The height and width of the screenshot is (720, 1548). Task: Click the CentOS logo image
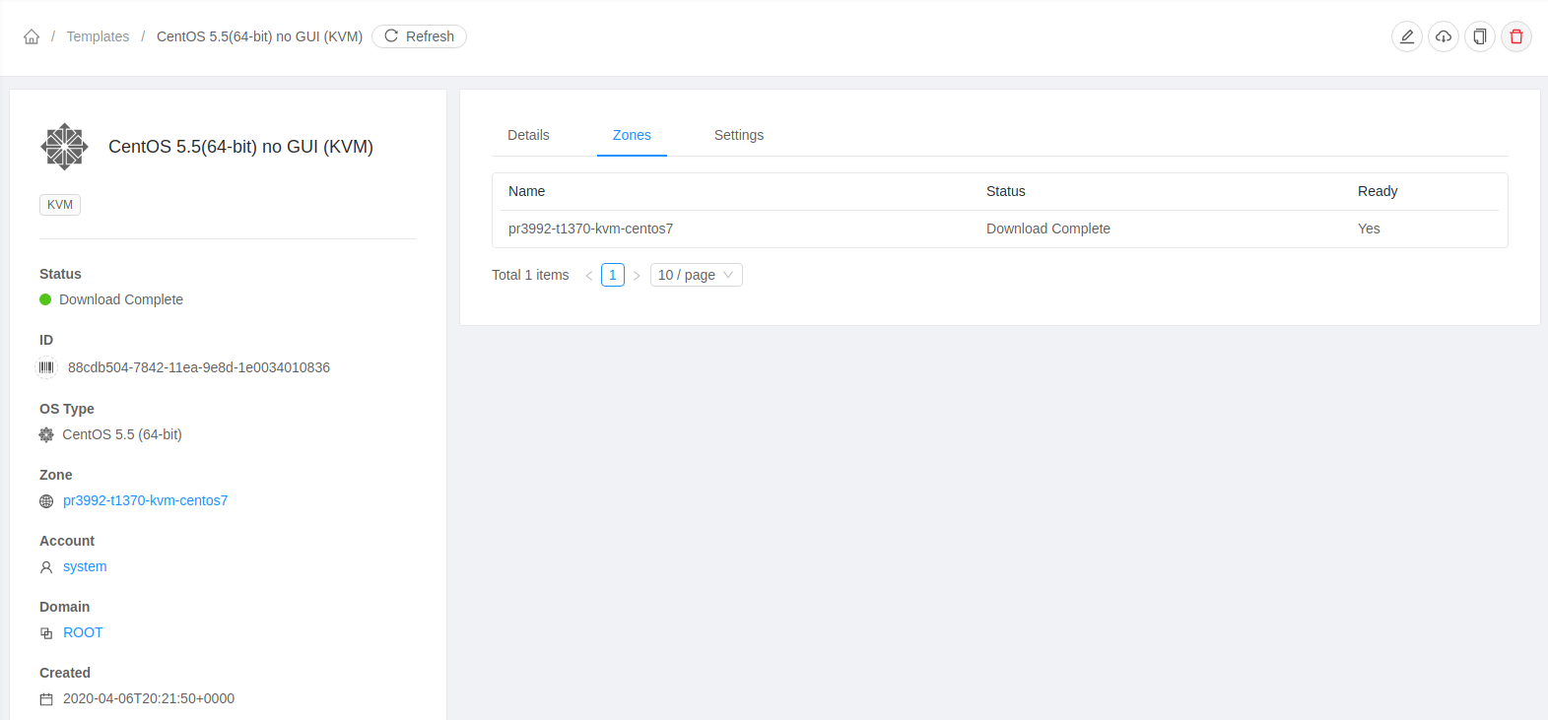65,147
